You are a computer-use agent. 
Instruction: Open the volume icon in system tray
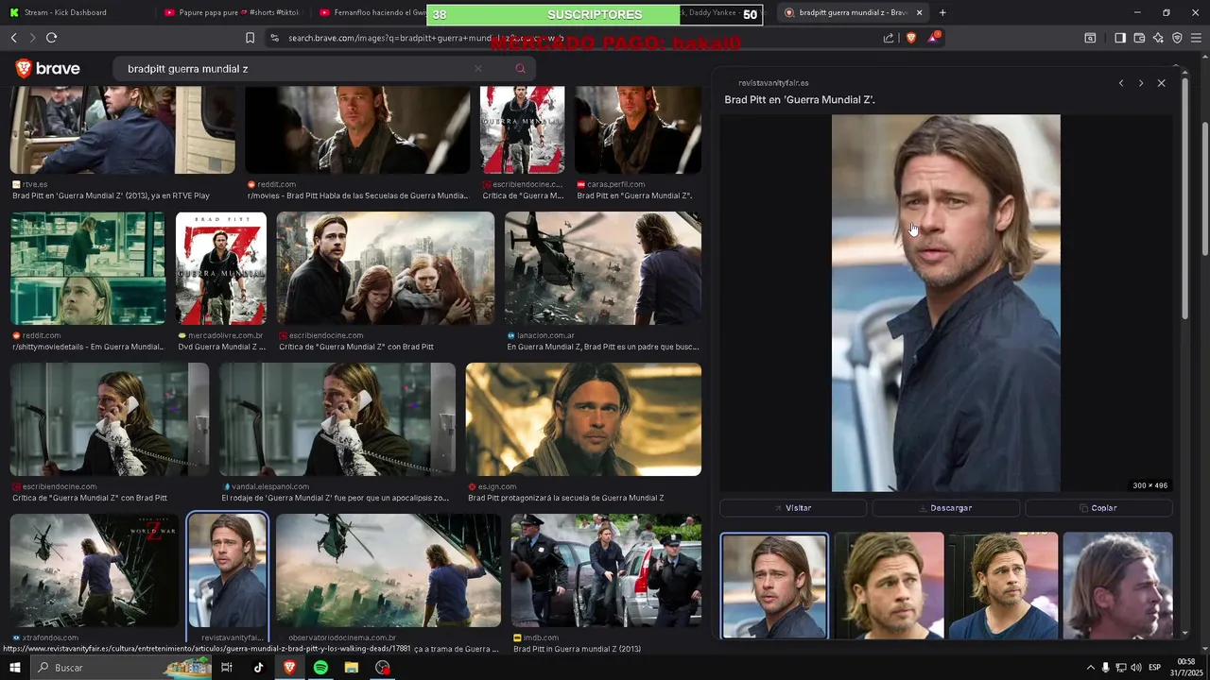point(1135,668)
